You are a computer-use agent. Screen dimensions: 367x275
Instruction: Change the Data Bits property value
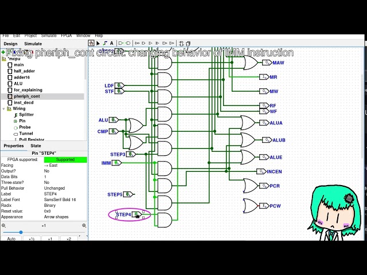tap(65, 177)
